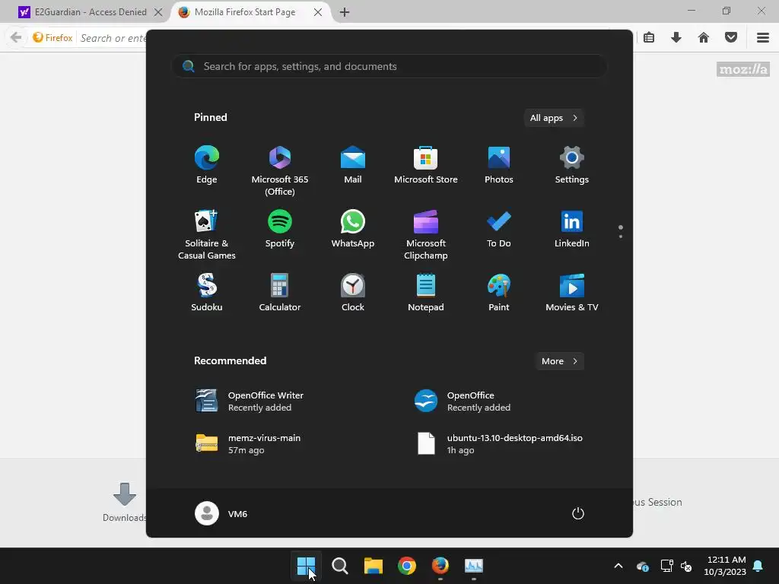
Task: Launch the Sudoku game
Action: tap(207, 293)
